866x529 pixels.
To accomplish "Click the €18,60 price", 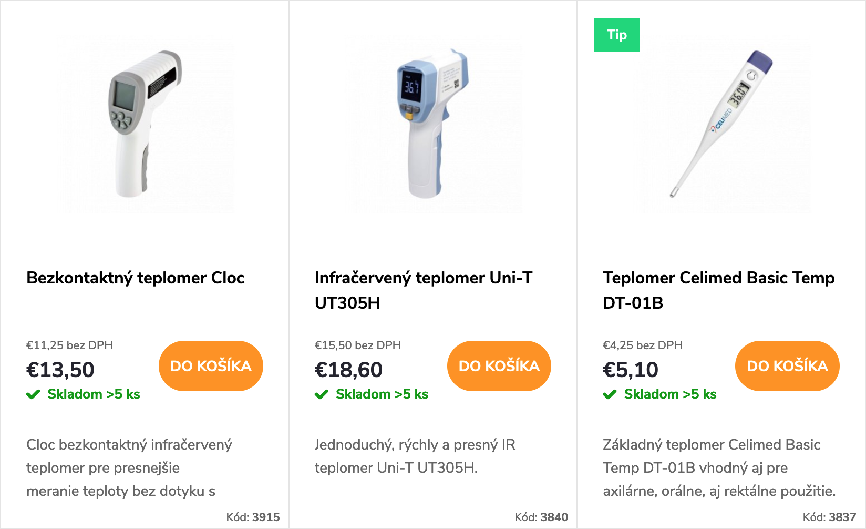I will (x=348, y=370).
